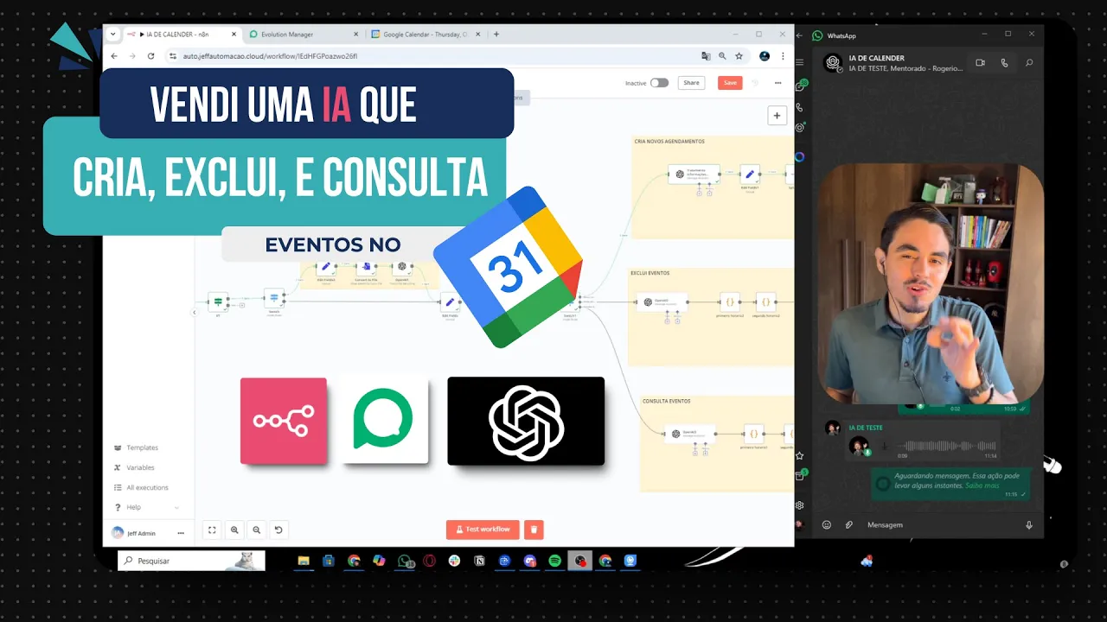This screenshot has width=1107, height=622.
Task: Click the 'Saiba mais' link
Action: 982,486
